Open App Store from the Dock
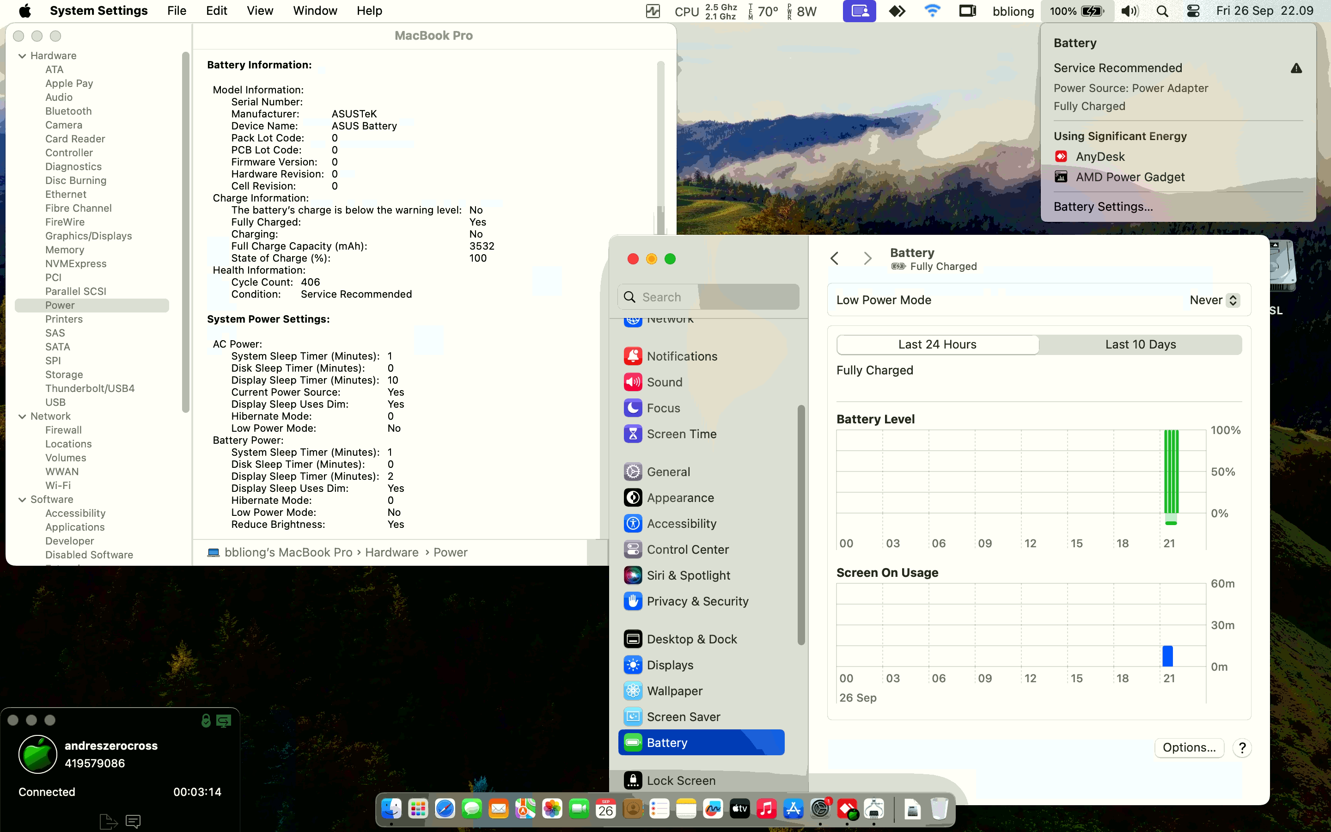Viewport: 1331px width, 832px height. click(x=793, y=808)
